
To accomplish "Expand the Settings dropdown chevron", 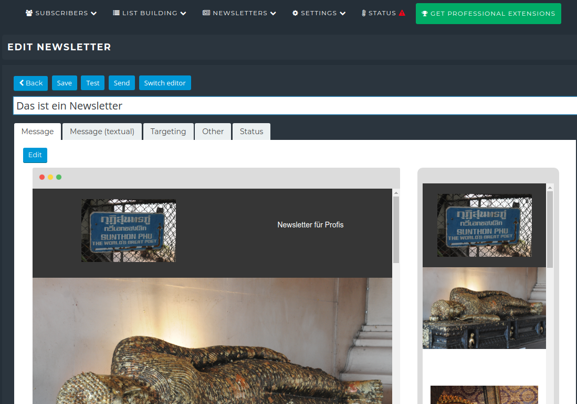I will point(343,13).
